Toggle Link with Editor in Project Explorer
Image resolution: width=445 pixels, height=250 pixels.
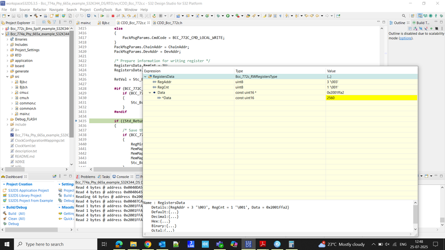pyautogui.click(x=49, y=23)
